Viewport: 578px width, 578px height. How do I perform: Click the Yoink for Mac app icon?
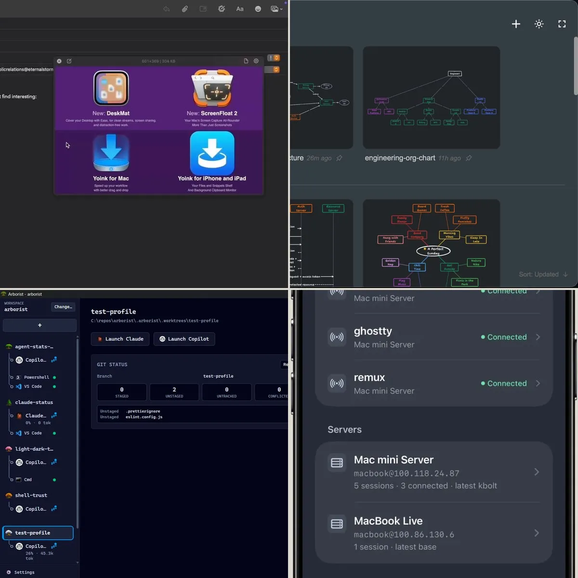tap(111, 153)
